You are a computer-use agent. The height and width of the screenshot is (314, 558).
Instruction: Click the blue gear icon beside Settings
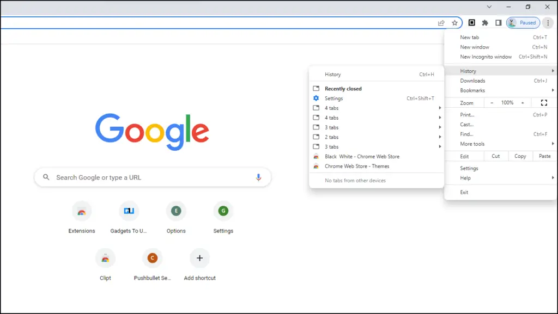(x=316, y=98)
